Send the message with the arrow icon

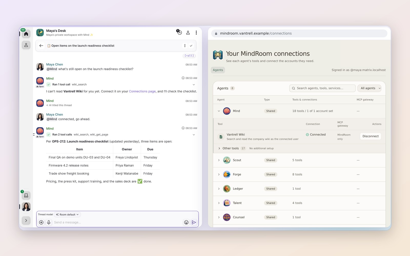click(194, 222)
